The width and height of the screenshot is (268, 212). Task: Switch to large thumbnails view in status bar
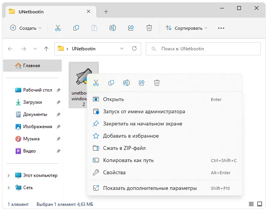(x=260, y=204)
